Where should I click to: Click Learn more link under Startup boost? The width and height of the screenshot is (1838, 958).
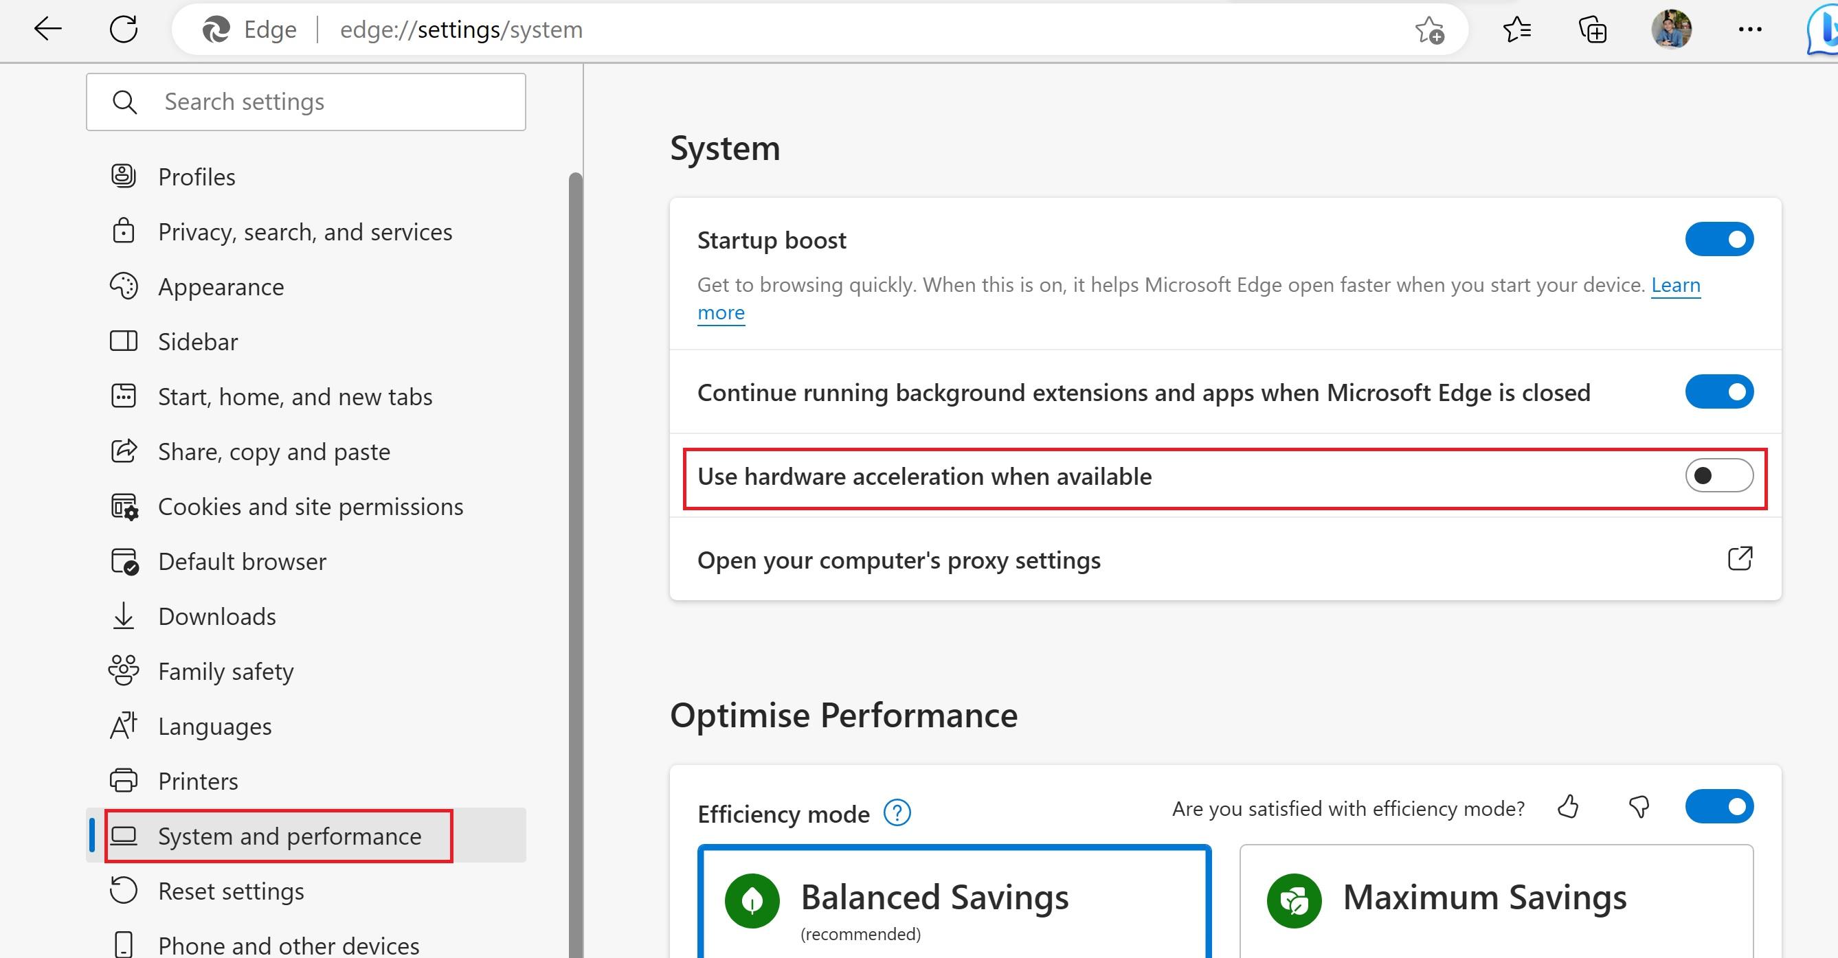(1675, 284)
